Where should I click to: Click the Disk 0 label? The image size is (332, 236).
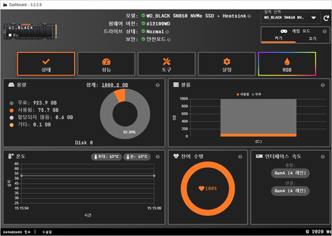[x=84, y=143]
